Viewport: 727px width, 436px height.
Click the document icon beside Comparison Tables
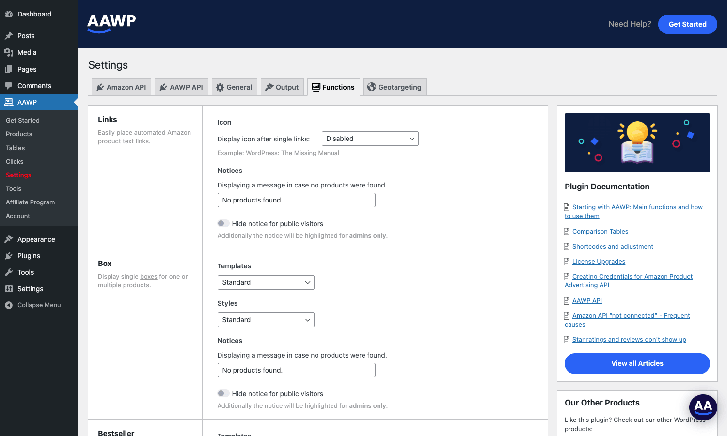(x=567, y=232)
